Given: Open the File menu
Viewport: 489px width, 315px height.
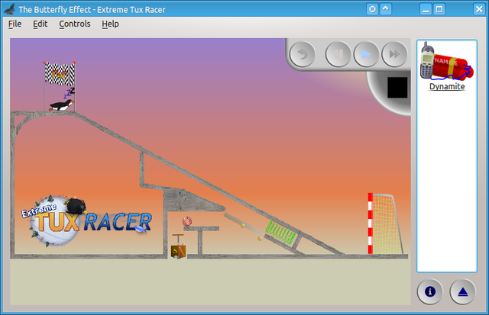Looking at the screenshot, I should click(x=15, y=24).
